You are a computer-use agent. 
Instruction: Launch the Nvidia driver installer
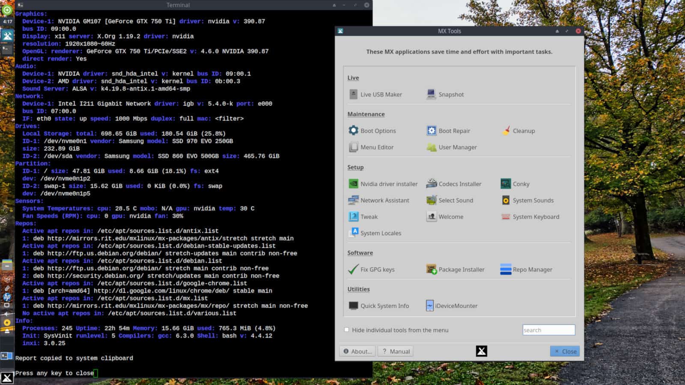point(383,184)
